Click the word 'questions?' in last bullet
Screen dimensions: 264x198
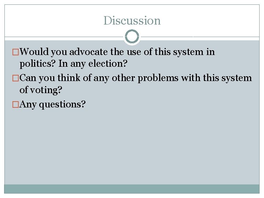pos(62,105)
